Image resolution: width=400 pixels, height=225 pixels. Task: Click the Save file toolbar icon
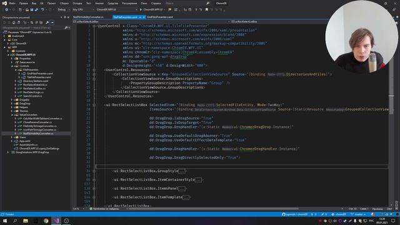pyautogui.click(x=32, y=10)
